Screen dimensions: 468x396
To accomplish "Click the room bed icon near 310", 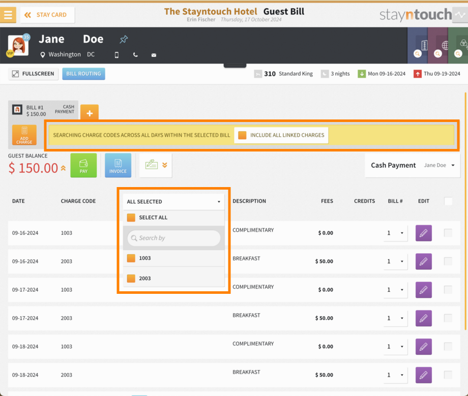I will [258, 74].
